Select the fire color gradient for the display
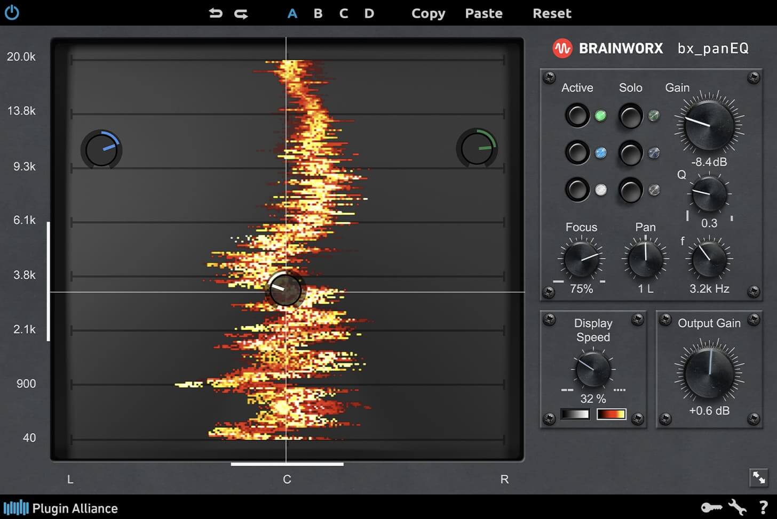This screenshot has width=777, height=519. [x=612, y=414]
